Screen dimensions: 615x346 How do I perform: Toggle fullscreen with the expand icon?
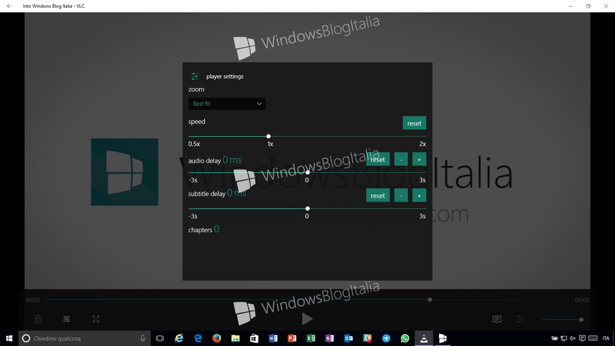[x=96, y=319]
